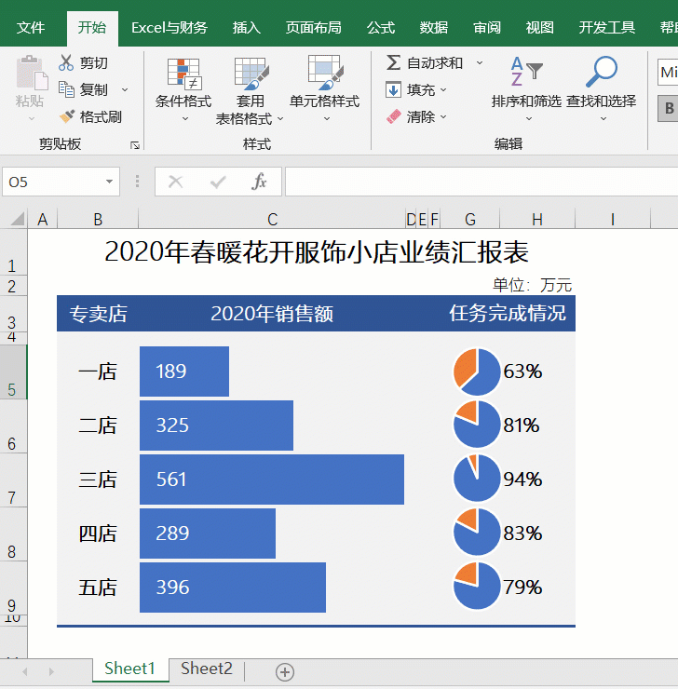678x689 pixels.
Task: Switch to the 插入 (Insert) tab
Action: [x=247, y=28]
